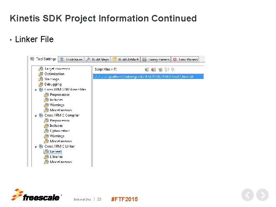Select Includes under Cross ARM GNU Assembler
The image size is (276, 207).
coord(54,100)
